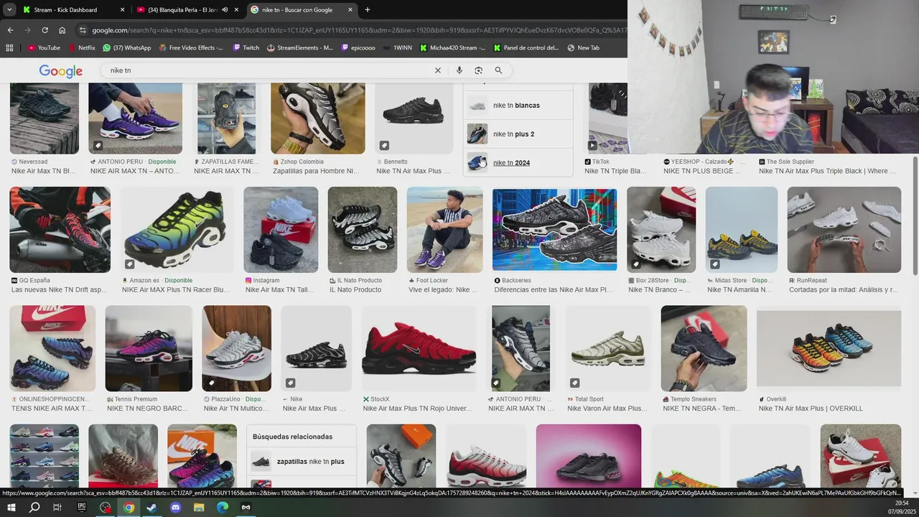919x517 pixels.
Task: Open a new Chrome tab with plus
Action: coord(368,10)
